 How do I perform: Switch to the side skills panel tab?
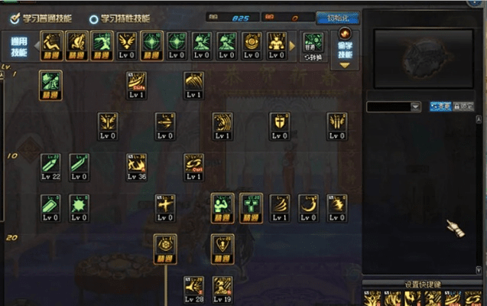click(345, 49)
